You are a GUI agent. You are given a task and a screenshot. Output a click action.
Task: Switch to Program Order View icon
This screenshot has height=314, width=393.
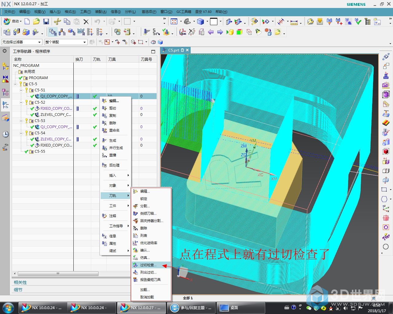[53, 32]
